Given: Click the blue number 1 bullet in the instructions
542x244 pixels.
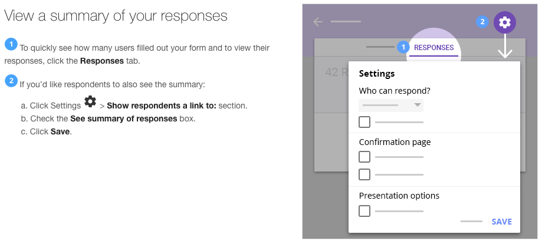Looking at the screenshot, I should point(11,44).
